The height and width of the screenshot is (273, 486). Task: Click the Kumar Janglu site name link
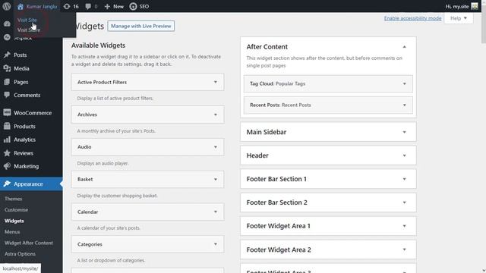click(42, 6)
